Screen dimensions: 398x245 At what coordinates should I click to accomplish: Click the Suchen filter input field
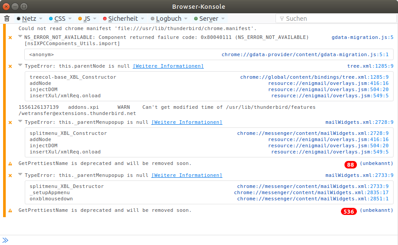338,19
